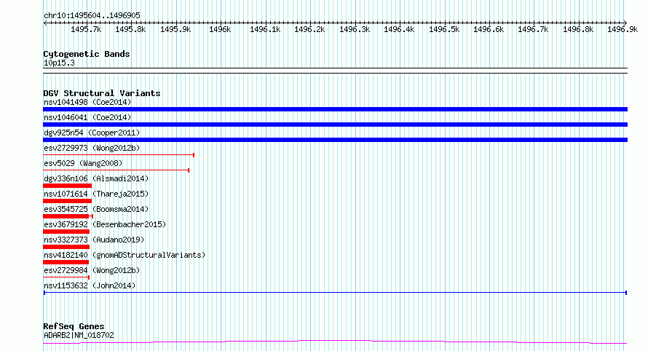The width and height of the screenshot is (648, 351).
Task: Click the 1495.7k ruler tick label
Action: (x=86, y=29)
